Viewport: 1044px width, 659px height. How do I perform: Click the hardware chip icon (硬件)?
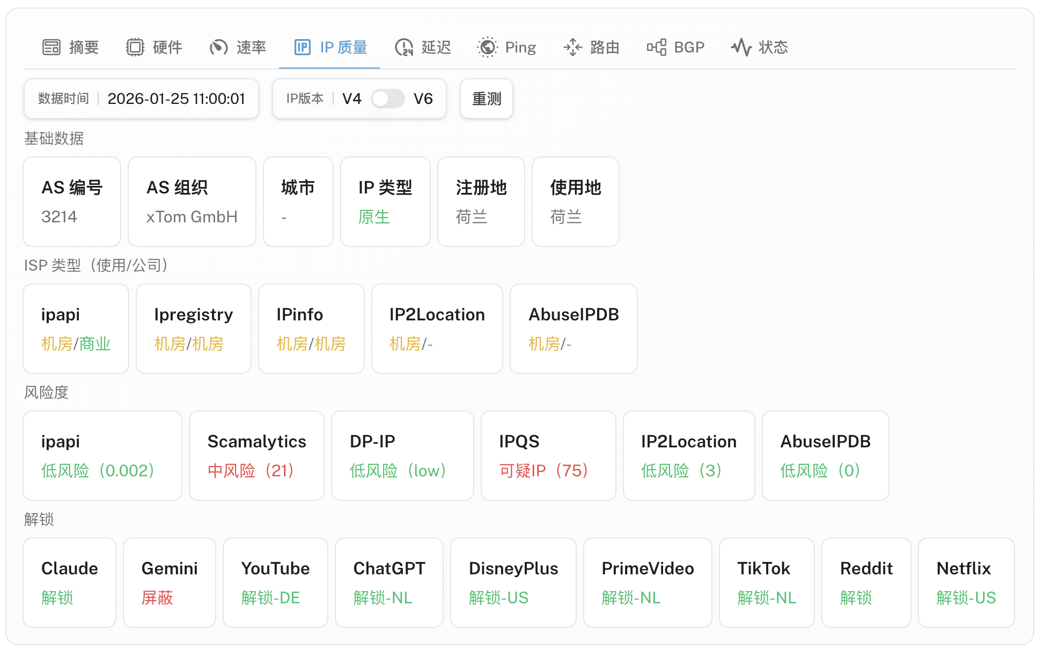tap(135, 47)
